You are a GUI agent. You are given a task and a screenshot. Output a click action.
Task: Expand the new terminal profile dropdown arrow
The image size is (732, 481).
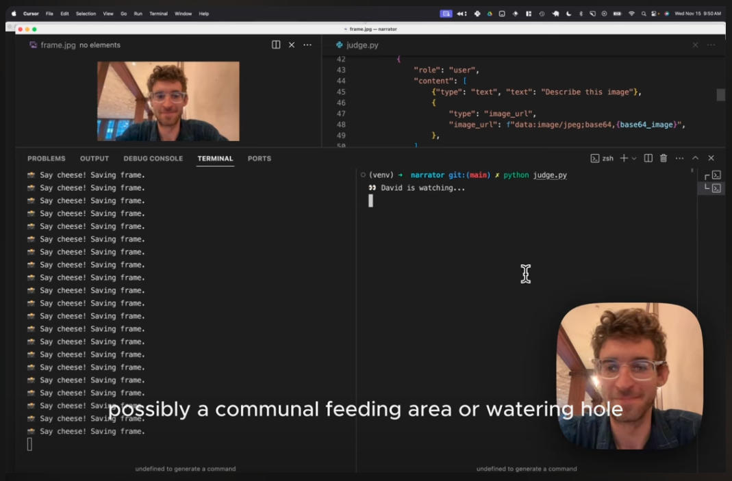coord(633,159)
